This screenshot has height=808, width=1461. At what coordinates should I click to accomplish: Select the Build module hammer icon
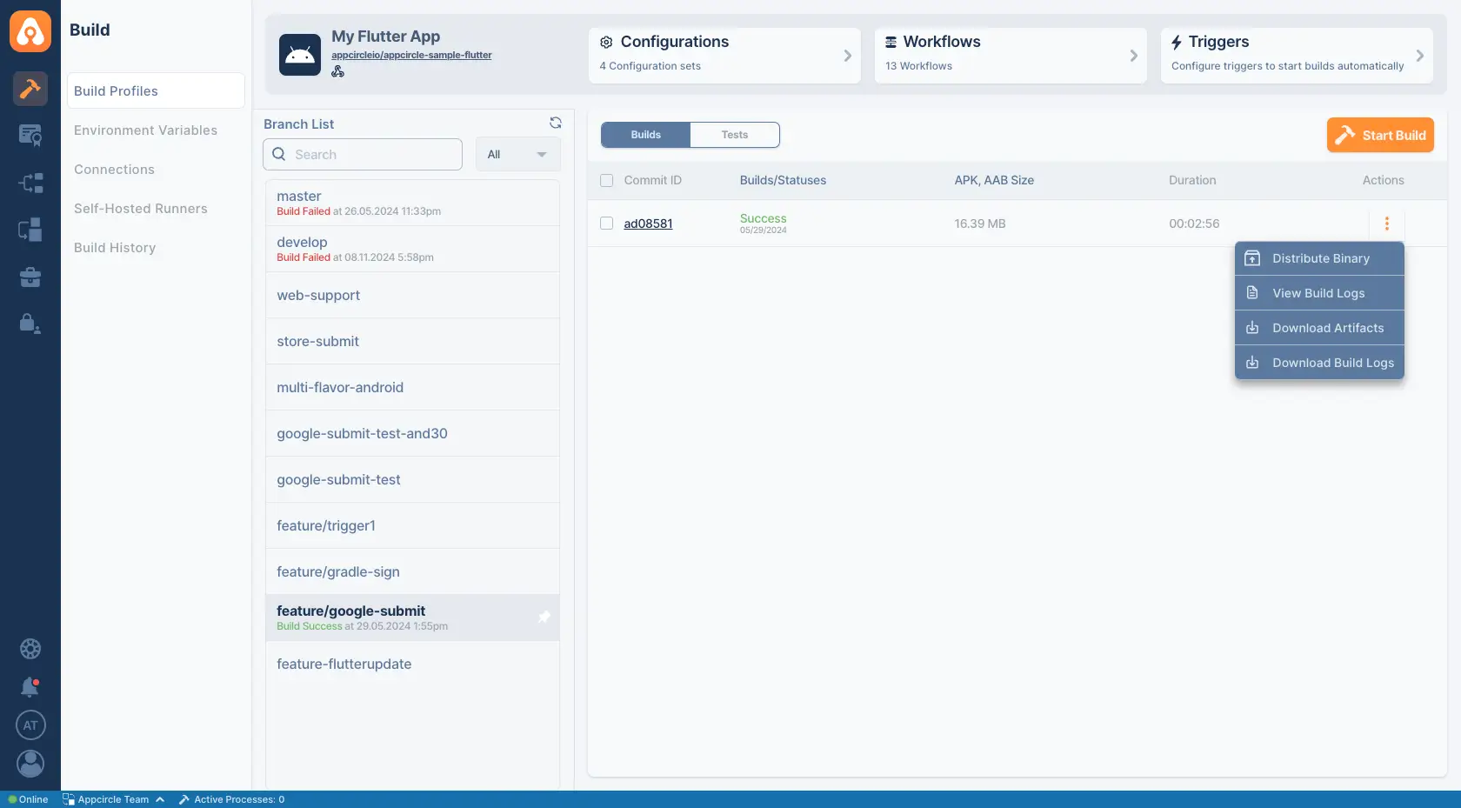(x=30, y=88)
